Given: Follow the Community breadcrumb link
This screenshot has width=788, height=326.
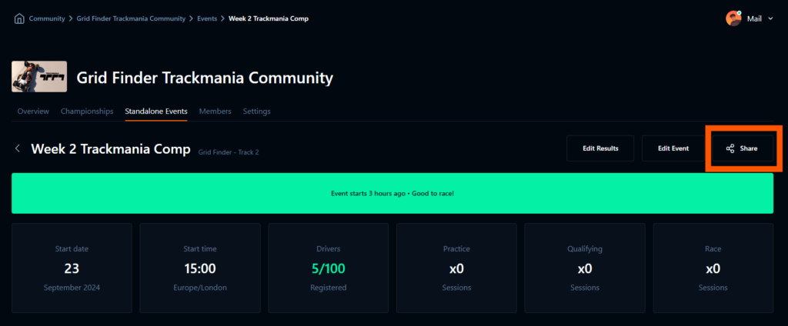Looking at the screenshot, I should 47,18.
